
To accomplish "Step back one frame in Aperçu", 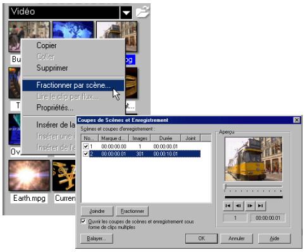I will 239,206.
